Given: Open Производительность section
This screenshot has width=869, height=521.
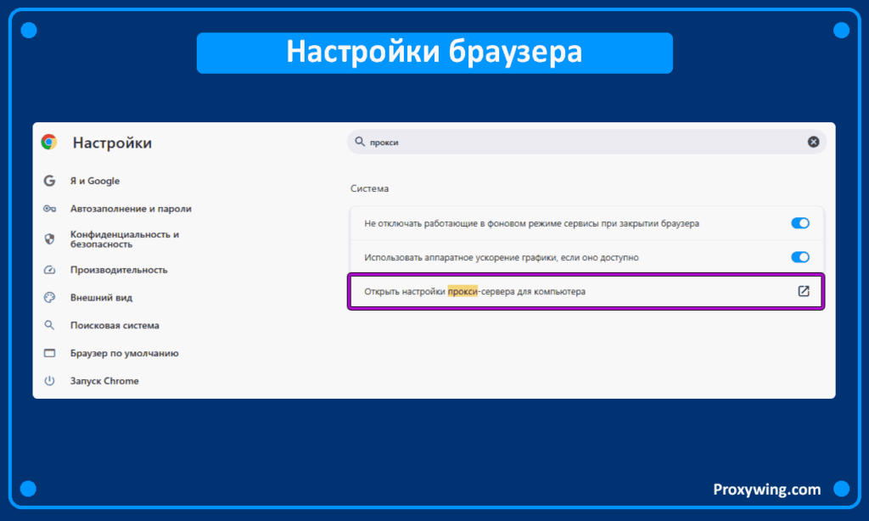Looking at the screenshot, I should pyautogui.click(x=119, y=270).
